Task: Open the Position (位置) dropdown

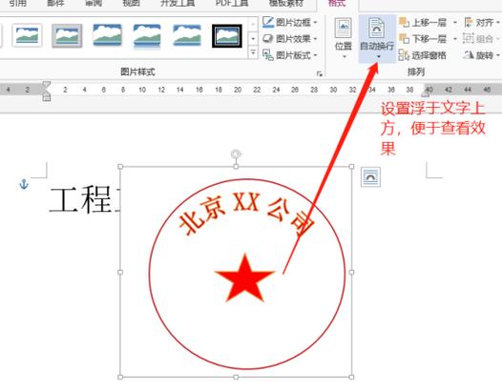Action: [344, 38]
